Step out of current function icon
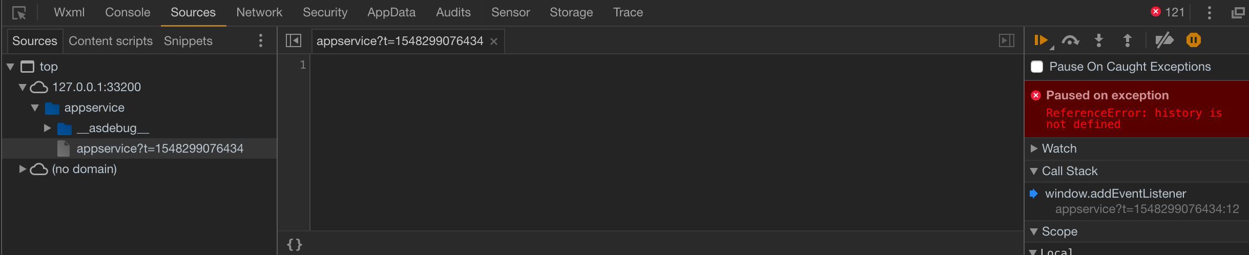 pyautogui.click(x=1128, y=40)
